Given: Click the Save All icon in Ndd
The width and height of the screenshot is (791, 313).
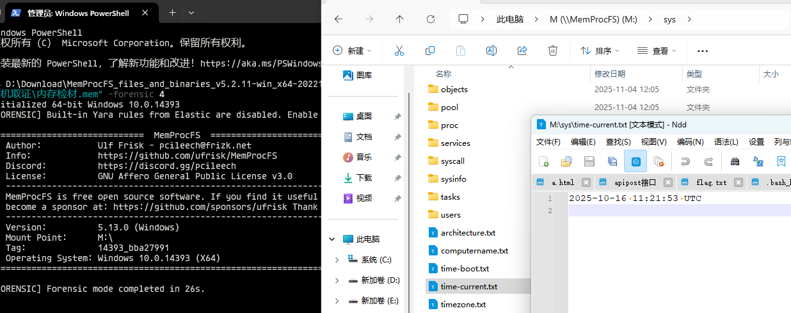Looking at the screenshot, I should (x=612, y=161).
